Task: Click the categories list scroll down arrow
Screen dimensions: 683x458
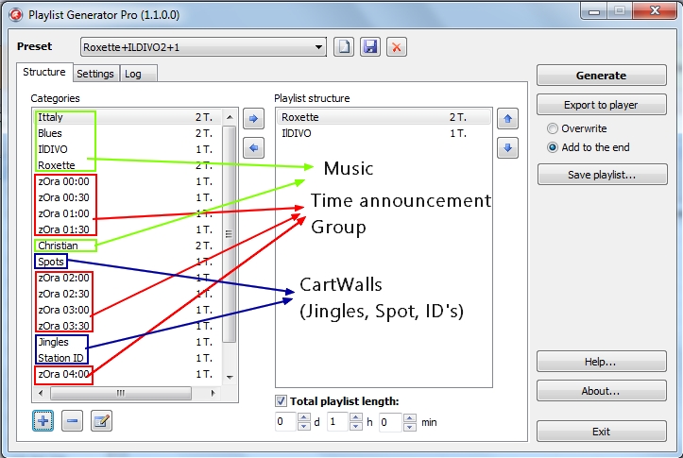Action: 230,377
